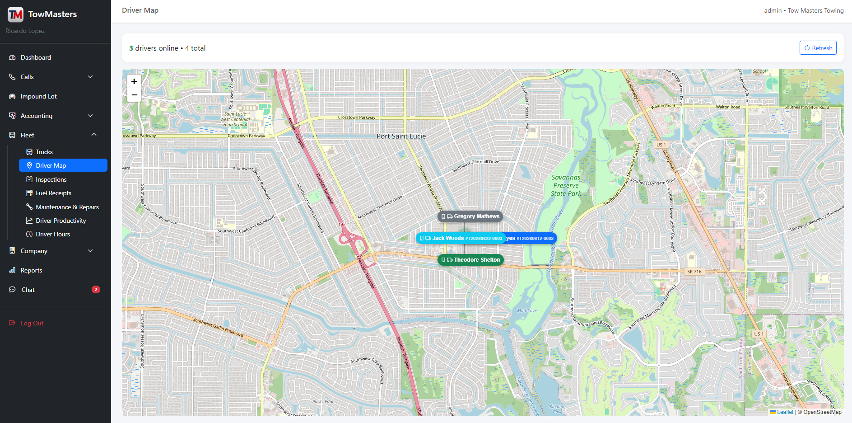Open the Trucks page
The image size is (852, 423).
coord(63,152)
